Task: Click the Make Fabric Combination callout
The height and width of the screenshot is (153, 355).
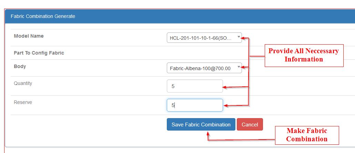Action: (307, 135)
